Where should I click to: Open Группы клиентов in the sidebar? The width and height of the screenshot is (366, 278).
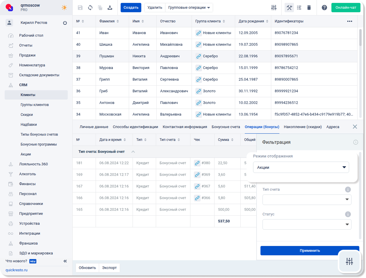click(x=35, y=105)
